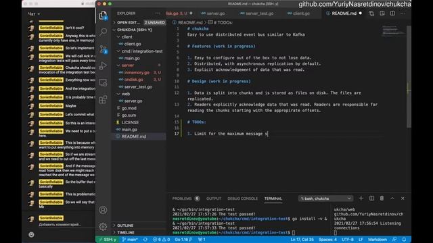Change indentation via Spaces: 4
The height and width of the screenshot is (243, 433).
tap(327, 240)
